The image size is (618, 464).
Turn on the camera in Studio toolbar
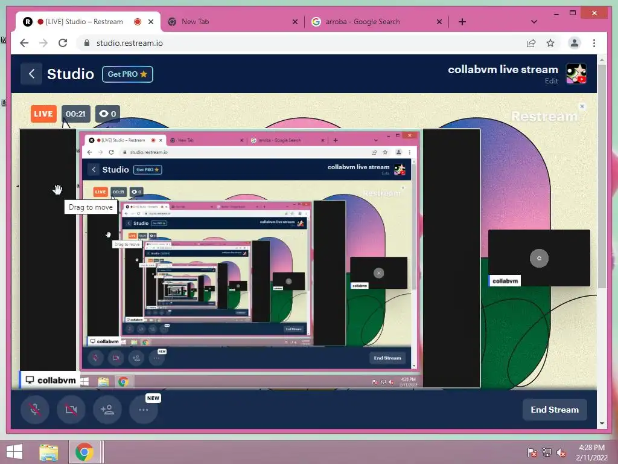(71, 410)
